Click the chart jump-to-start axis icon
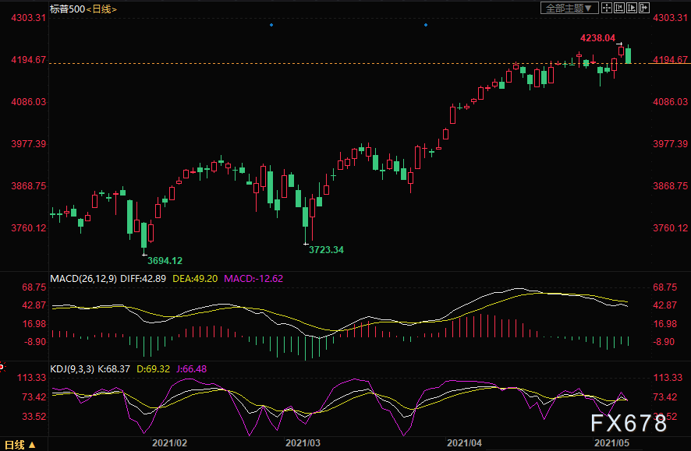 coord(619,8)
